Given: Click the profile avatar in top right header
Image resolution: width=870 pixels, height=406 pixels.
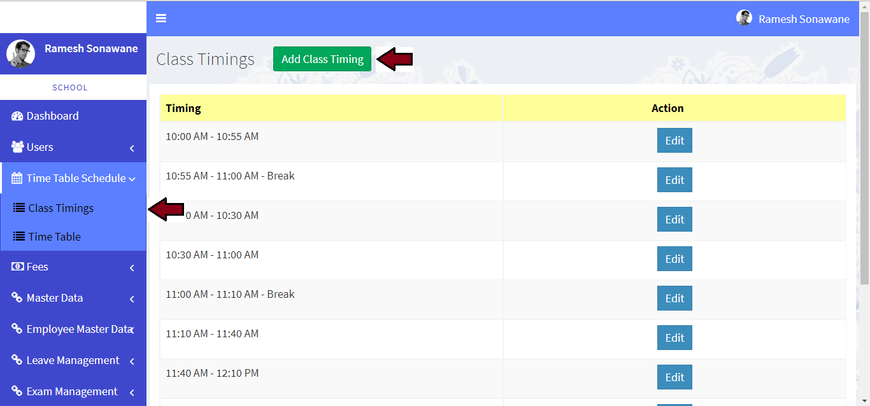Looking at the screenshot, I should pos(744,18).
